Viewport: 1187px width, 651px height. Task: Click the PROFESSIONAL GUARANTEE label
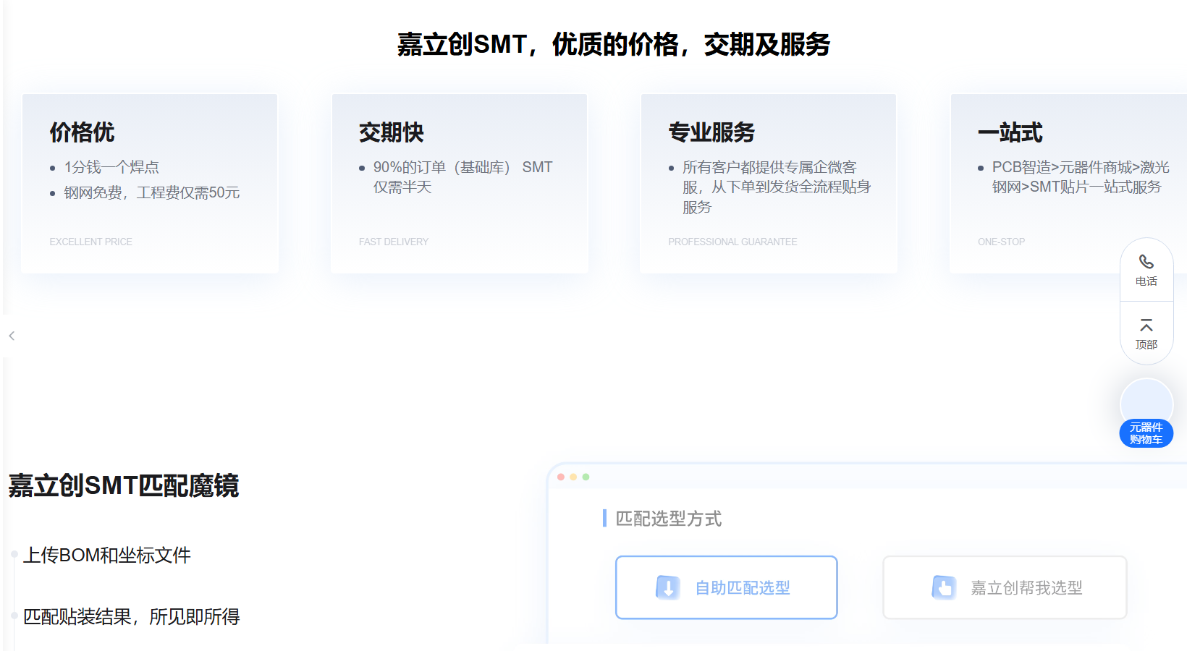pos(732,242)
